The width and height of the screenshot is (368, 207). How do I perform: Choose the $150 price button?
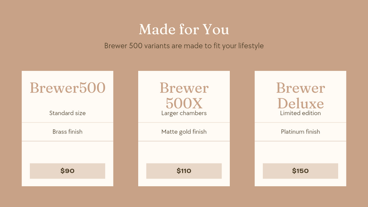[300, 171]
